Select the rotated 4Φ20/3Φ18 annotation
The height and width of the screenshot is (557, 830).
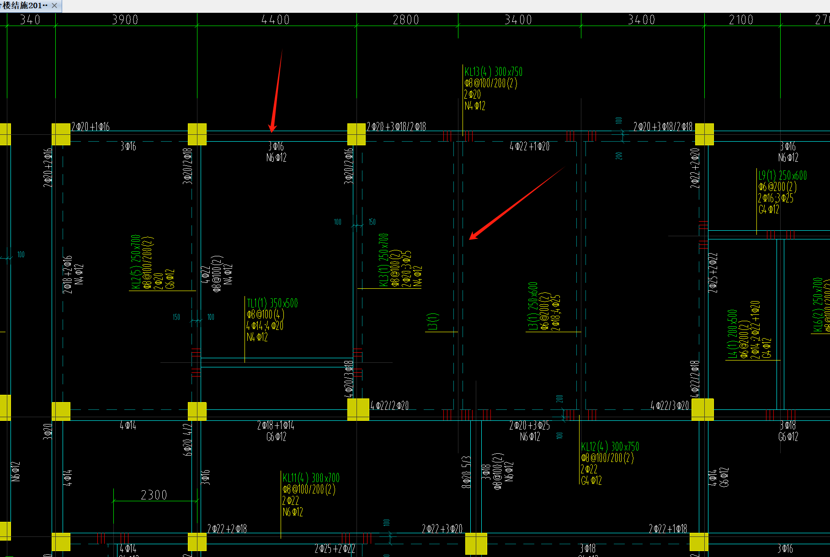coord(348,379)
